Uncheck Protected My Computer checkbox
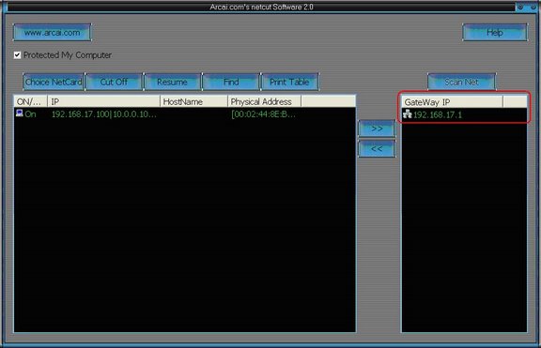 (17, 55)
